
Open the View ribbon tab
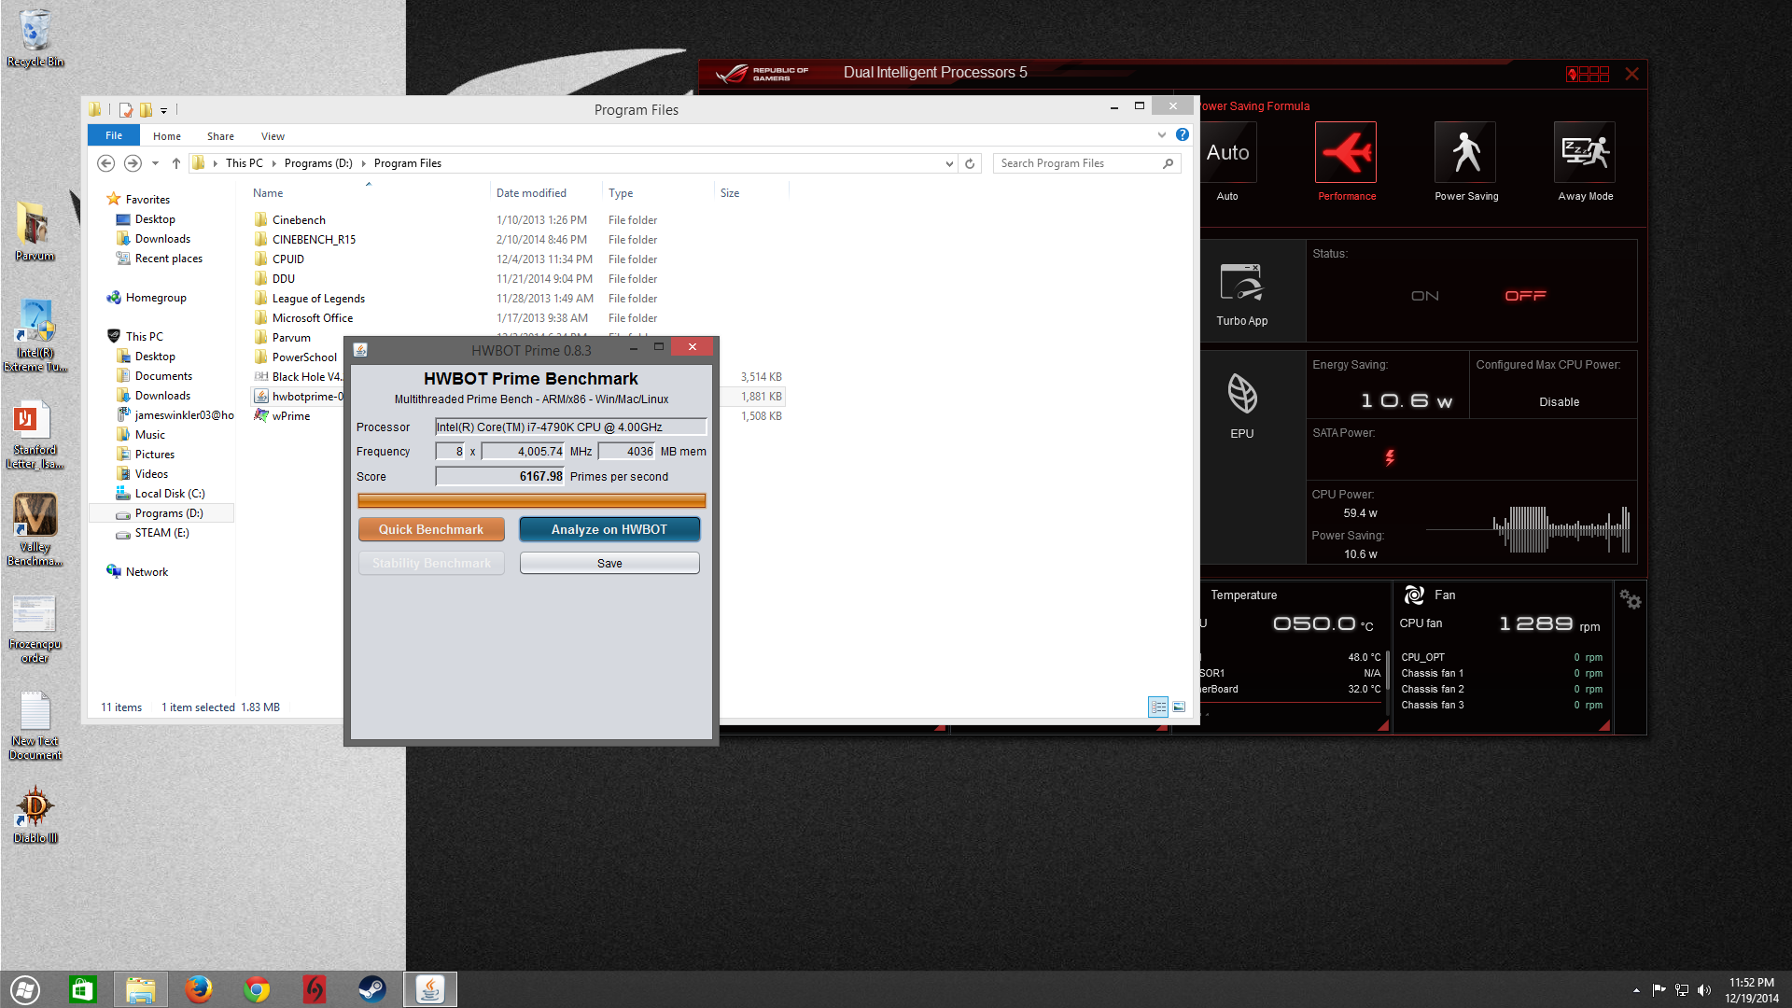pyautogui.click(x=273, y=136)
